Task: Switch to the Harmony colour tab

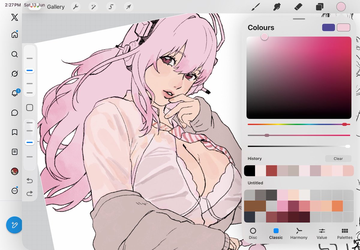Action: click(299, 234)
